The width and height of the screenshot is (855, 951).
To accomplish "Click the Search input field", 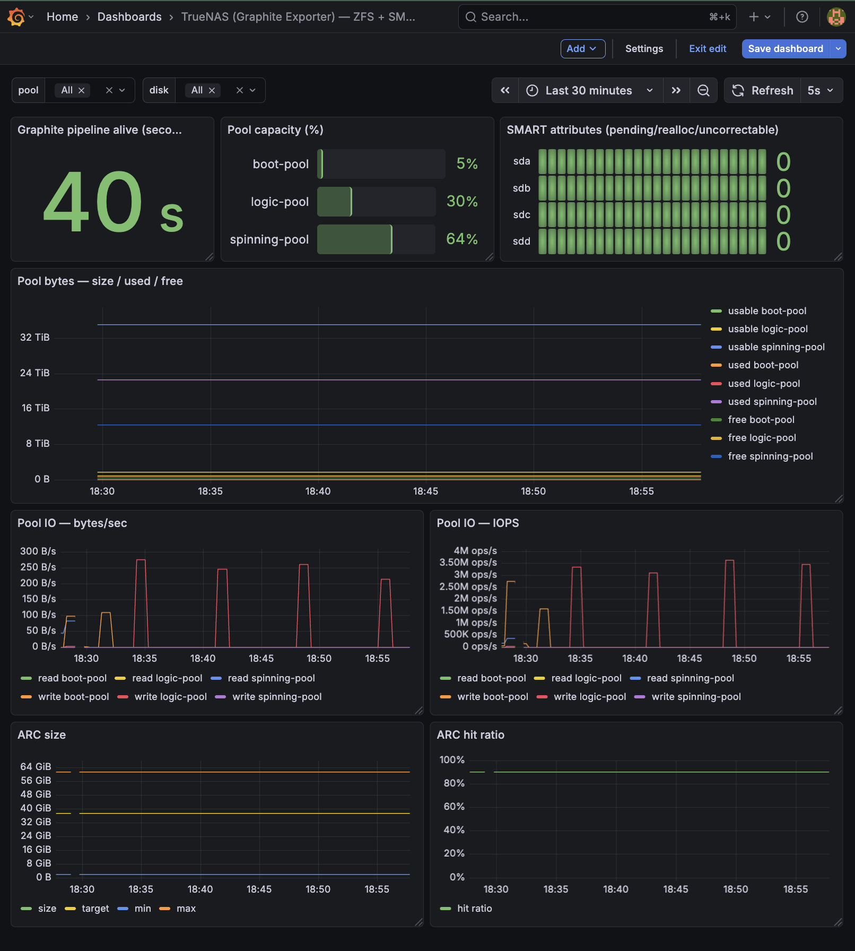I will [589, 17].
